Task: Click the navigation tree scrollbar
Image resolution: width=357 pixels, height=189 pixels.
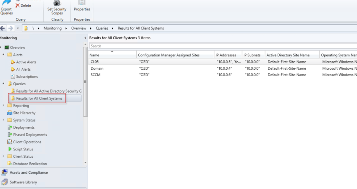Action: pos(85,82)
